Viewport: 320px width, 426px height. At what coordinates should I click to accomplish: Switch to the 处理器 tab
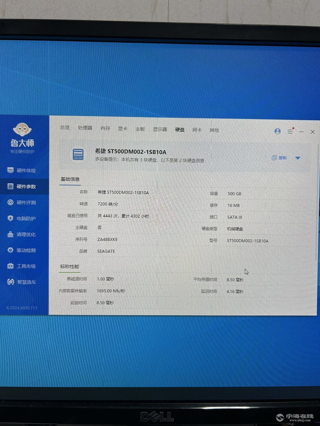click(85, 128)
